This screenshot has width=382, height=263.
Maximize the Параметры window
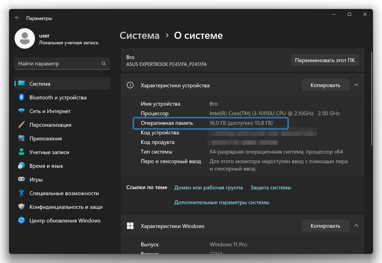(x=349, y=14)
